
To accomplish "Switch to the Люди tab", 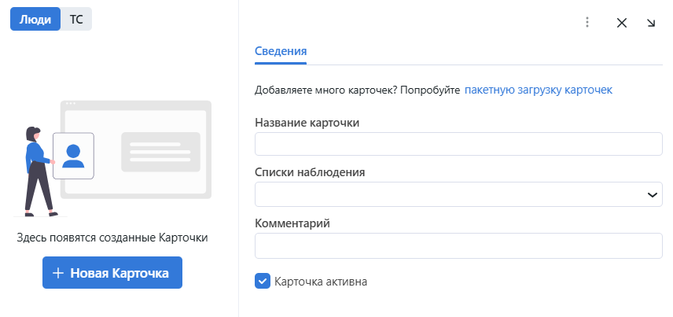I will click(x=35, y=20).
